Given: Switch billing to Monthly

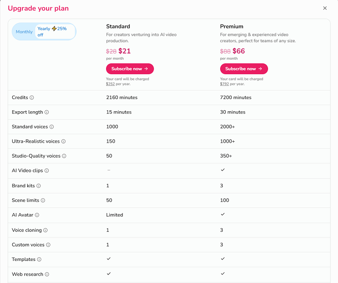Looking at the screenshot, I should point(24,32).
